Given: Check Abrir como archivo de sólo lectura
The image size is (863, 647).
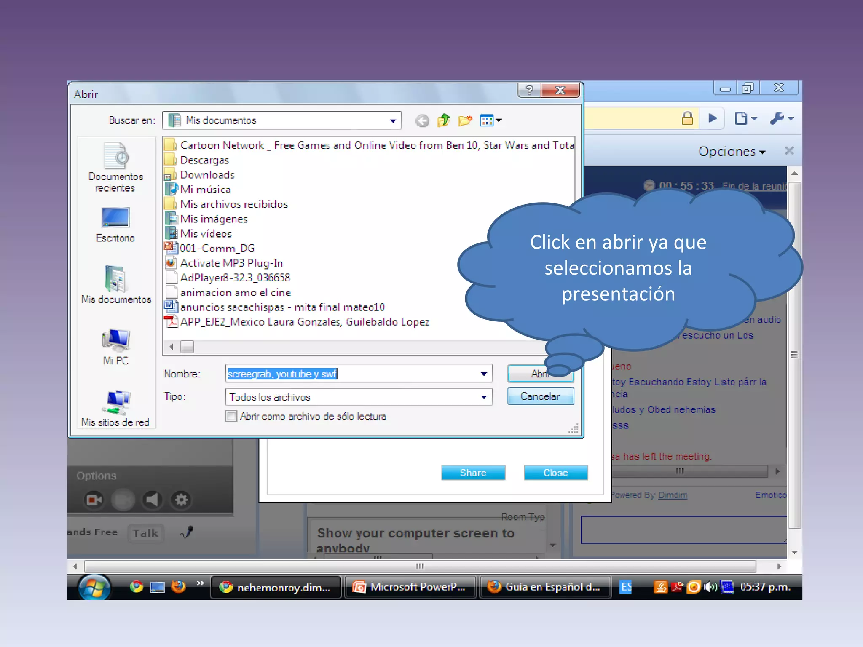Looking at the screenshot, I should (x=231, y=416).
